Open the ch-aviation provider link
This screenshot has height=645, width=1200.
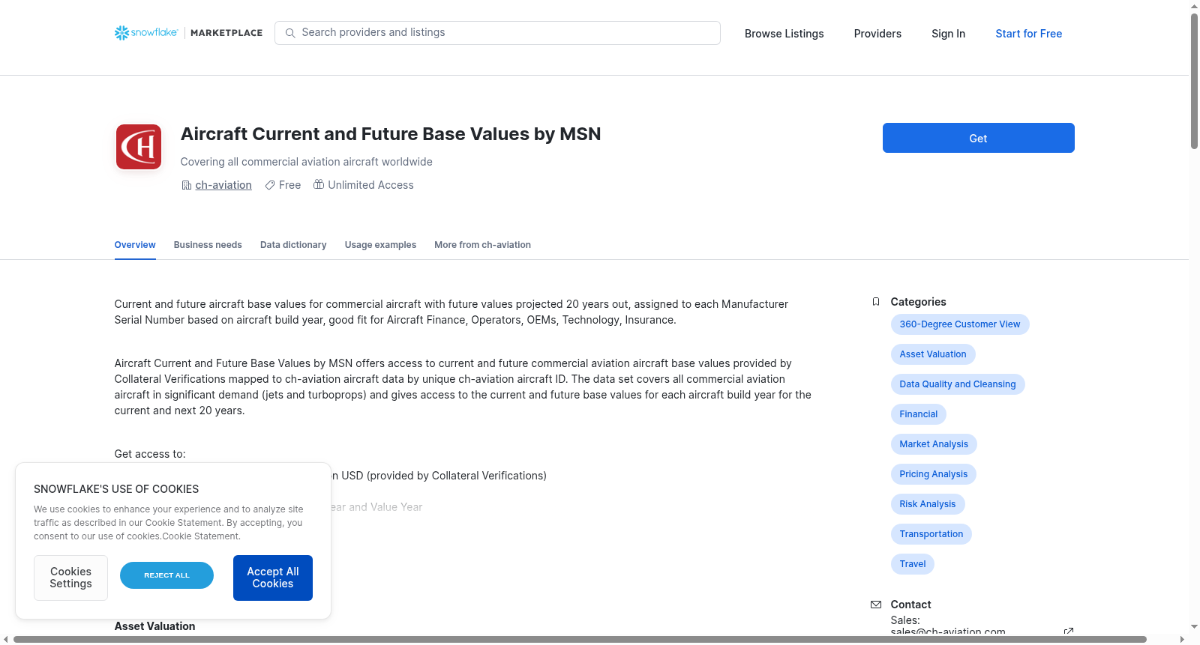(x=223, y=185)
